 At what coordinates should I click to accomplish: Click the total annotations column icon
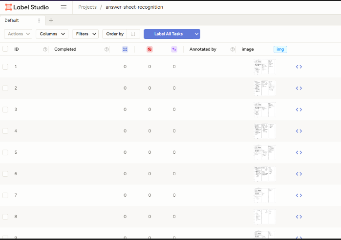pyautogui.click(x=125, y=49)
